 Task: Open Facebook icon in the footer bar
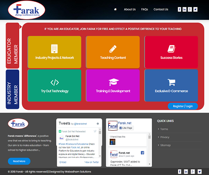(x=179, y=172)
